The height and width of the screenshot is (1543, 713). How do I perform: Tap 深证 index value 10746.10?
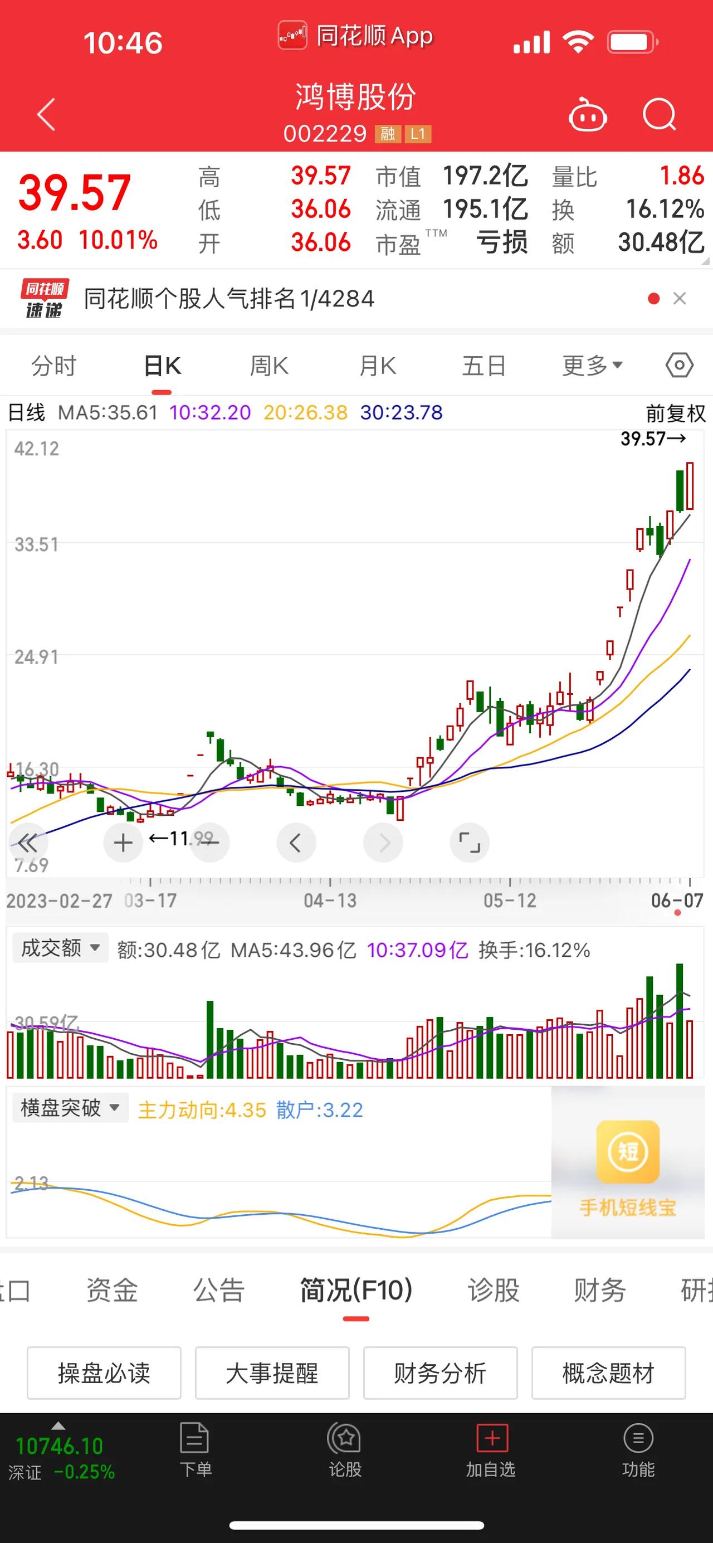(x=59, y=1446)
